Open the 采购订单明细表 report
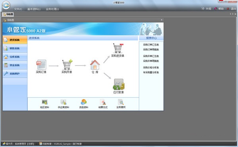238x147 pixels. [151, 50]
